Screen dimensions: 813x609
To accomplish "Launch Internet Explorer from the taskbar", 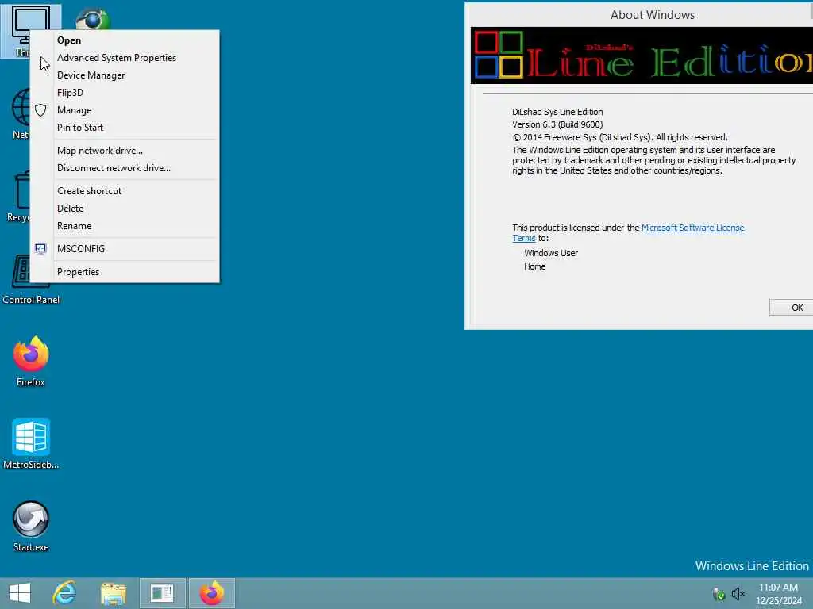I will click(x=65, y=593).
